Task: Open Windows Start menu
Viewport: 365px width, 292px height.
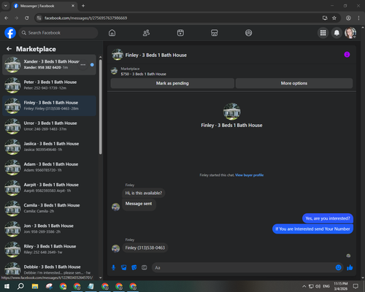Action: 7,286
